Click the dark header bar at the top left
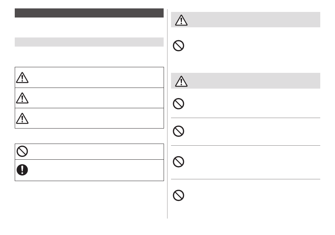This screenshot has height=235, width=335. tap(89, 13)
